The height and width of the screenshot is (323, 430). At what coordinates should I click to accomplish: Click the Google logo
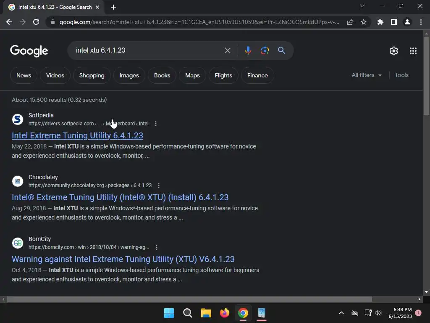(x=29, y=51)
